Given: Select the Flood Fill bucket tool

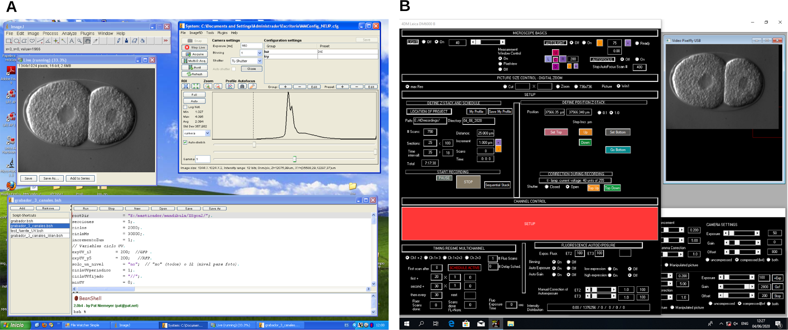Looking at the screenshot, I should 142,41.
